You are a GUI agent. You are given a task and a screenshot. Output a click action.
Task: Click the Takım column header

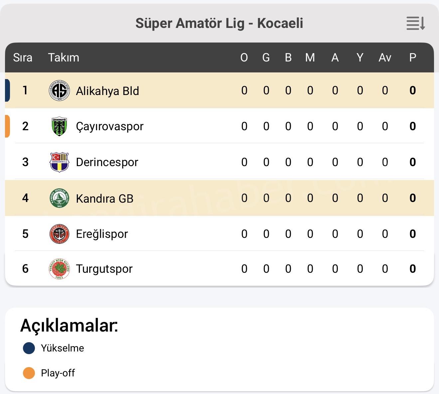point(64,58)
